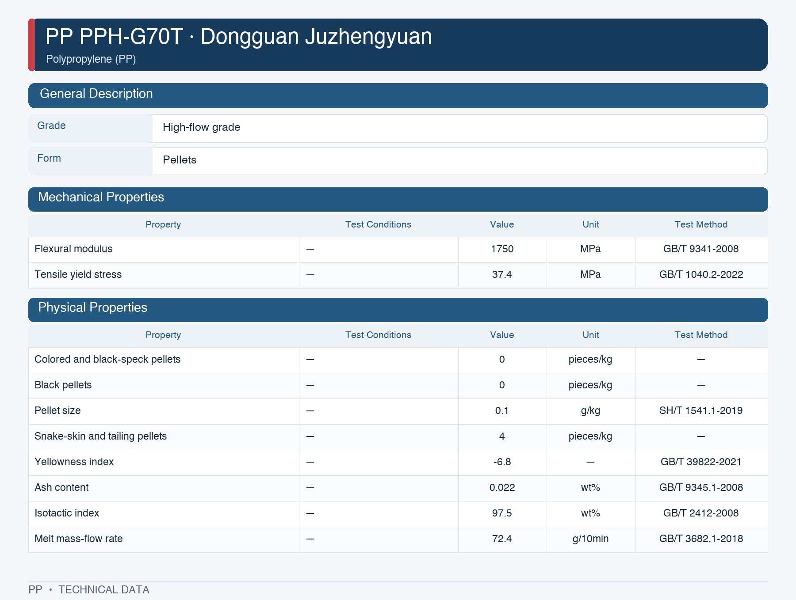Click the 'Pellets' form value

click(x=179, y=160)
